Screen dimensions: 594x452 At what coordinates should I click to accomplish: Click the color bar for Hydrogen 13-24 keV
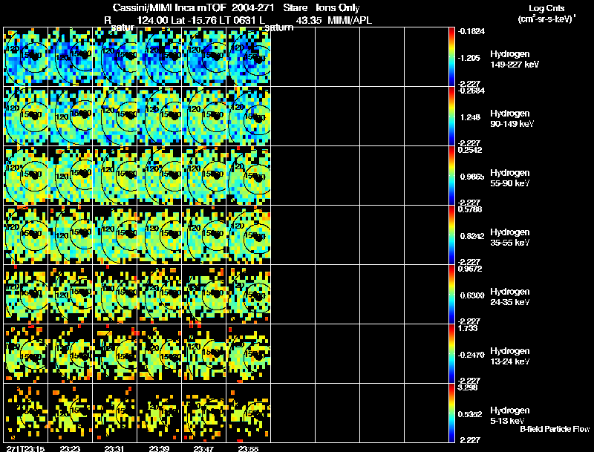(451, 354)
